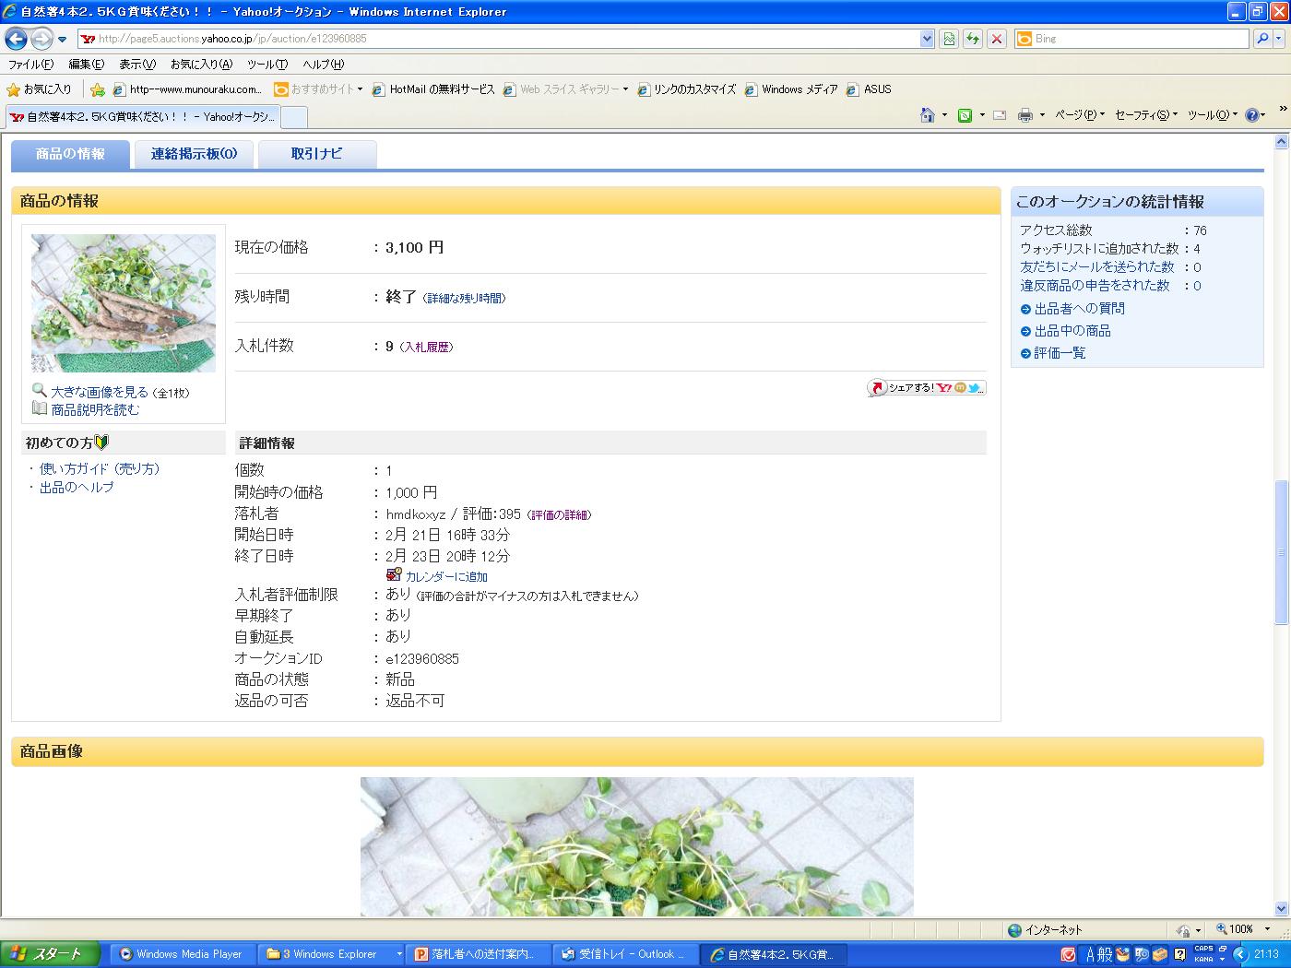
Task: Open the お気に入り favorites star button
Action: click(39, 89)
